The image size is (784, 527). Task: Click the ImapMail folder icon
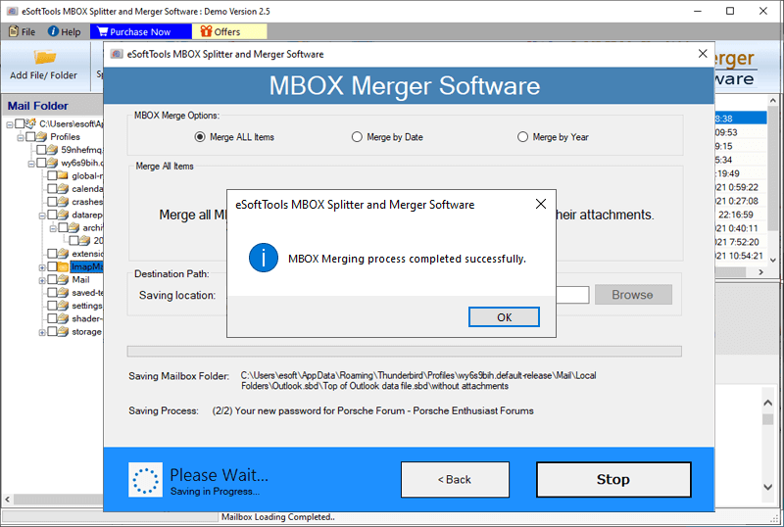click(x=63, y=267)
